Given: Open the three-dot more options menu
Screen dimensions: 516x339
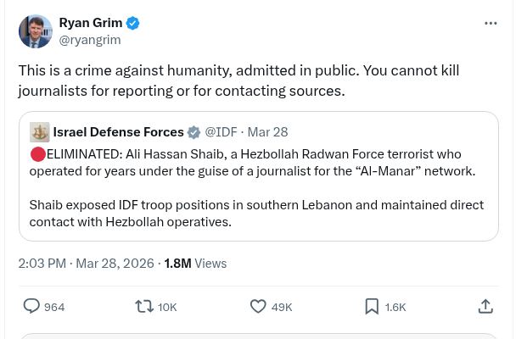Looking at the screenshot, I should pos(491,23).
